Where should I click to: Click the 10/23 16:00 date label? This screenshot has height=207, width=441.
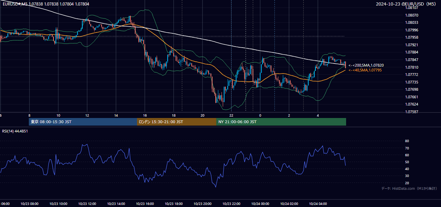click(x=145, y=204)
